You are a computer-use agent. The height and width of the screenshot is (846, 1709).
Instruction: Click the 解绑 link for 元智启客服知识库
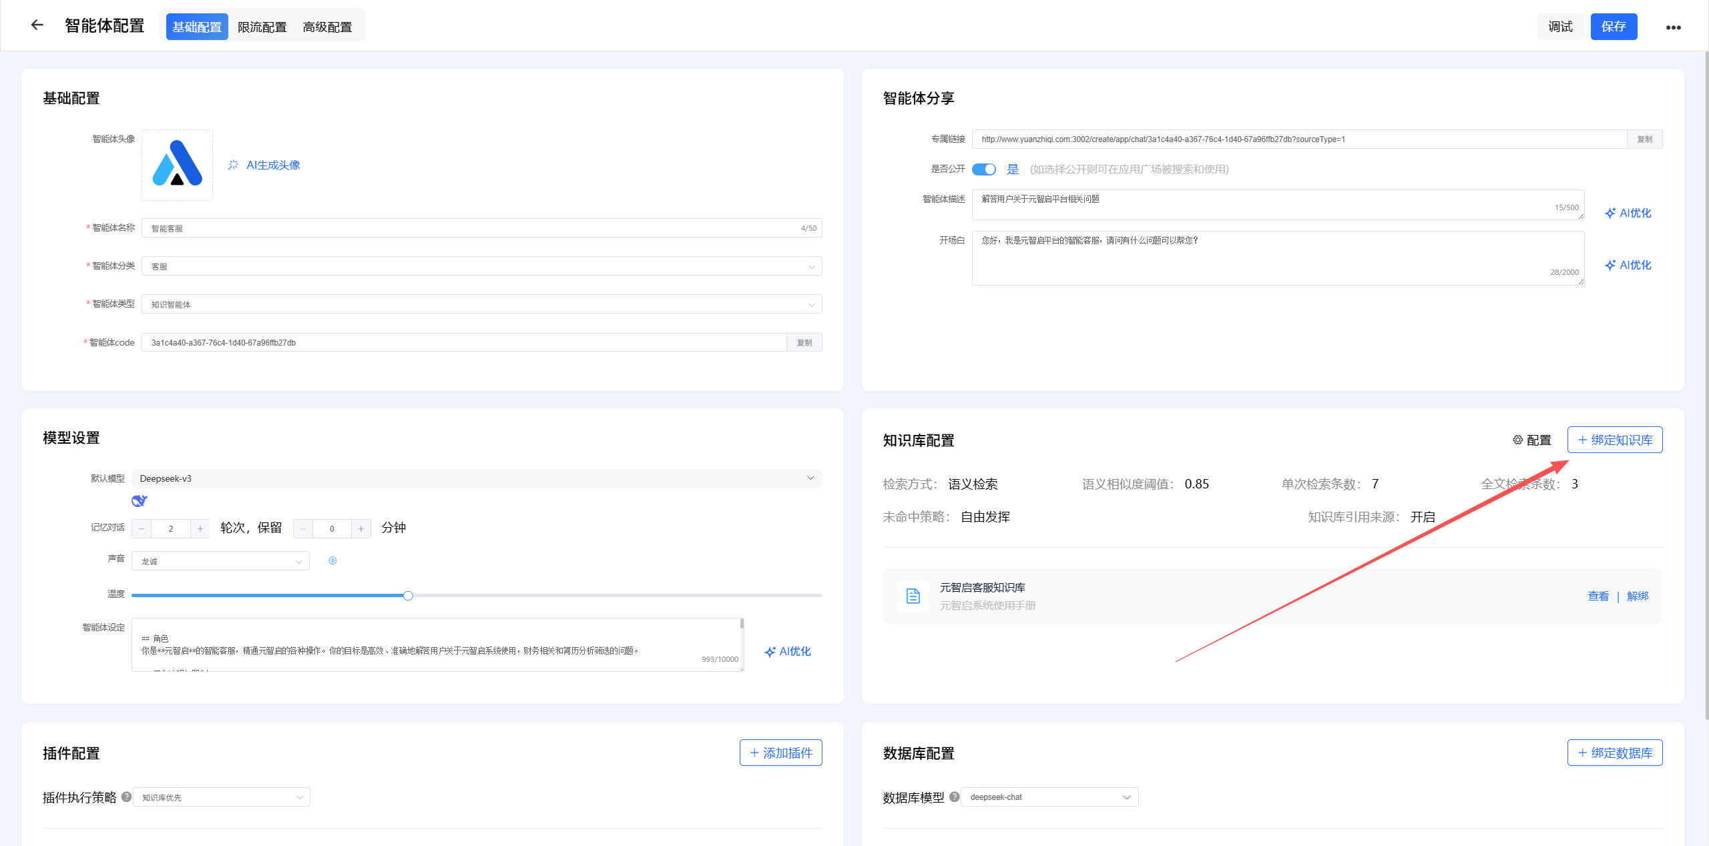[x=1637, y=596]
